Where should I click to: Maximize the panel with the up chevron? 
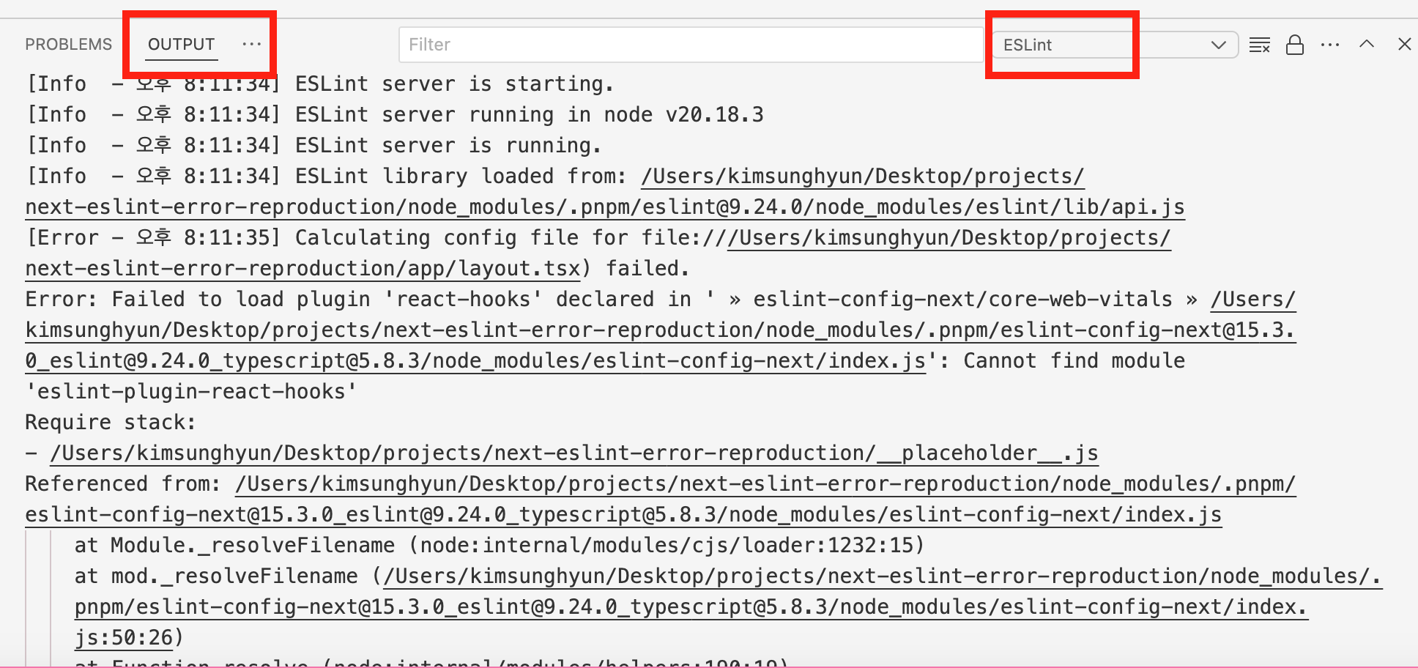(1367, 44)
